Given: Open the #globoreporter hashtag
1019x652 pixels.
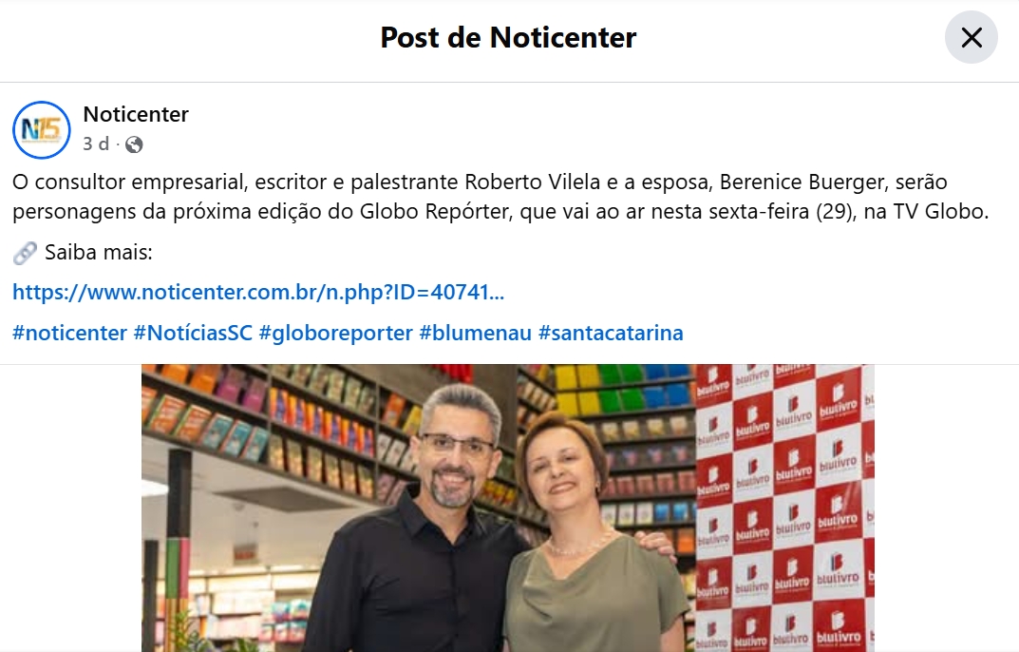Looking at the screenshot, I should [335, 334].
